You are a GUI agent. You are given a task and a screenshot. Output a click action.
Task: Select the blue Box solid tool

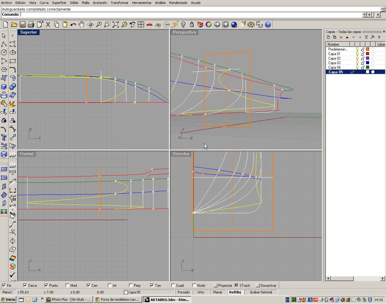[x=4, y=87]
